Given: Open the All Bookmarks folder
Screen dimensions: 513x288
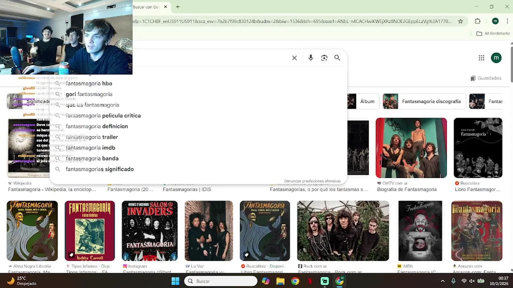Looking at the screenshot, I should point(493,34).
